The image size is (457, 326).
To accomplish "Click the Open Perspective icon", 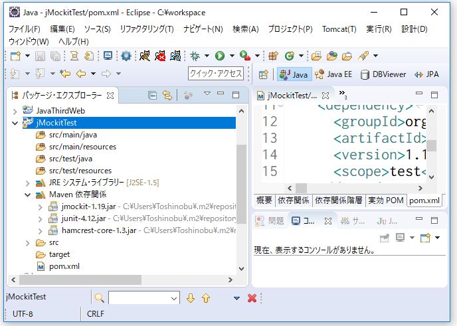I will coord(263,74).
